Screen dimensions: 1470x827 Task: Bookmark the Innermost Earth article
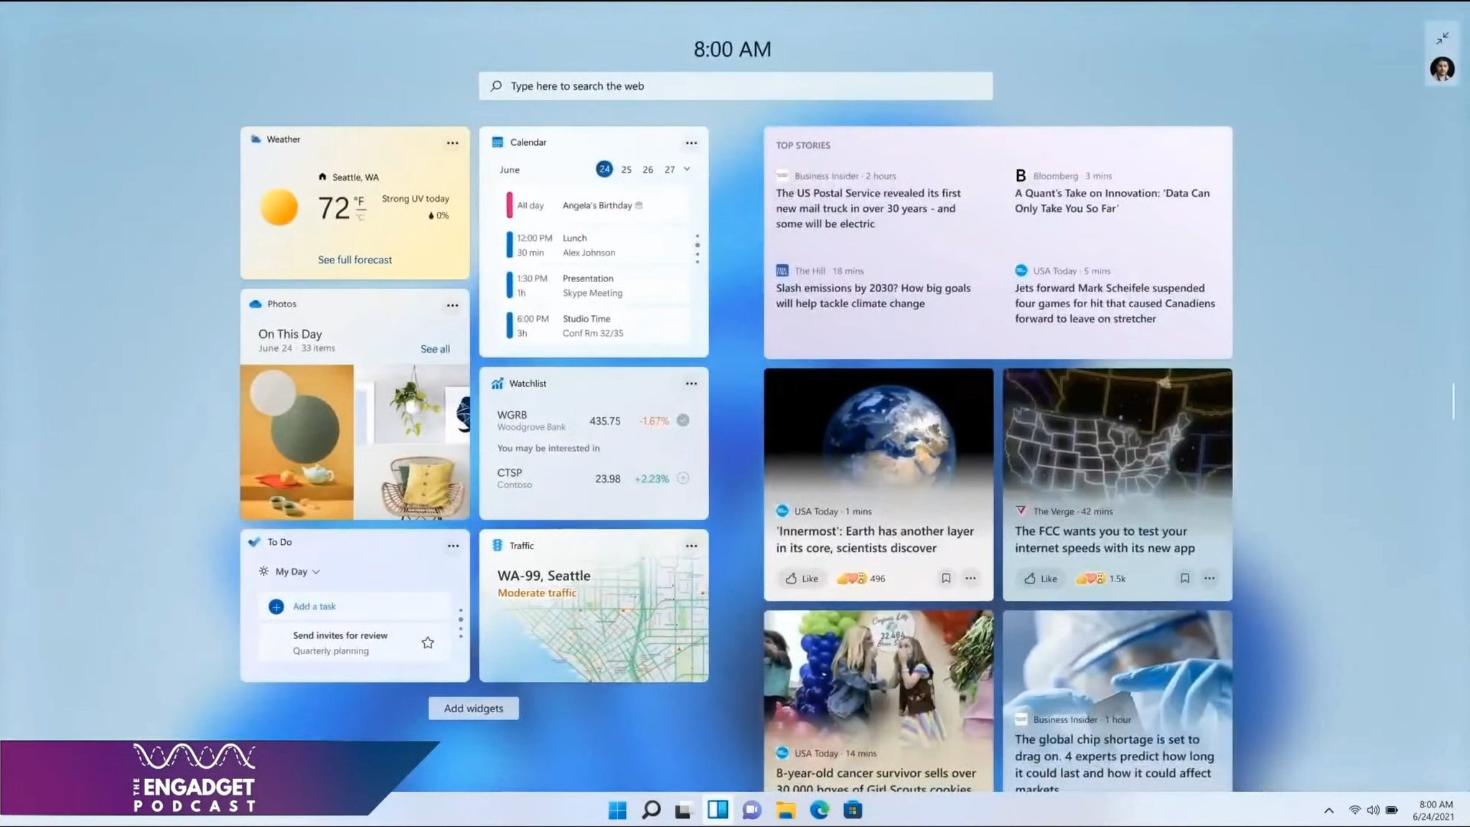(946, 578)
